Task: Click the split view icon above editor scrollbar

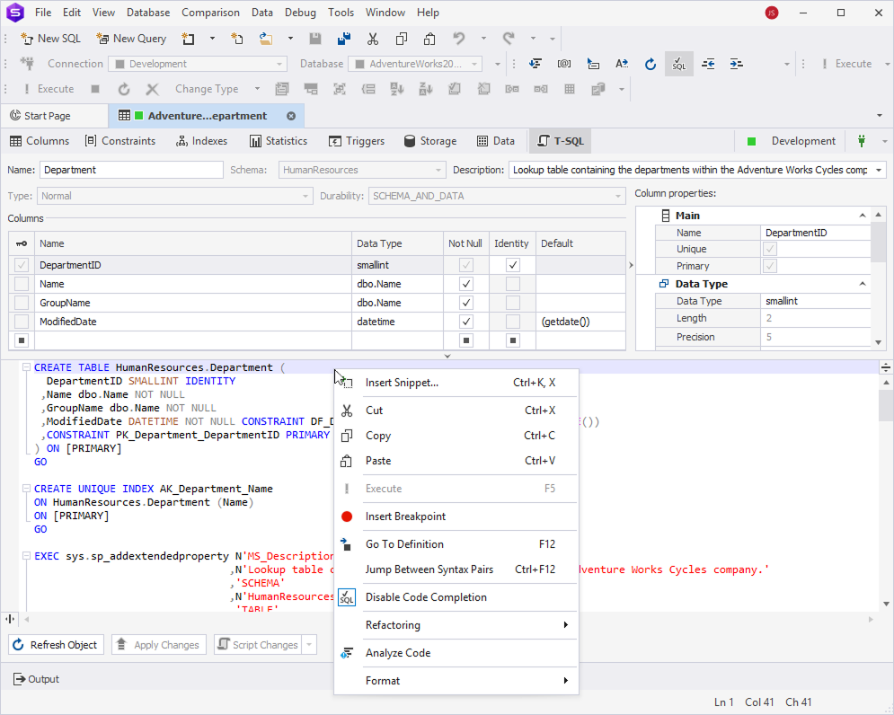Action: tap(885, 367)
